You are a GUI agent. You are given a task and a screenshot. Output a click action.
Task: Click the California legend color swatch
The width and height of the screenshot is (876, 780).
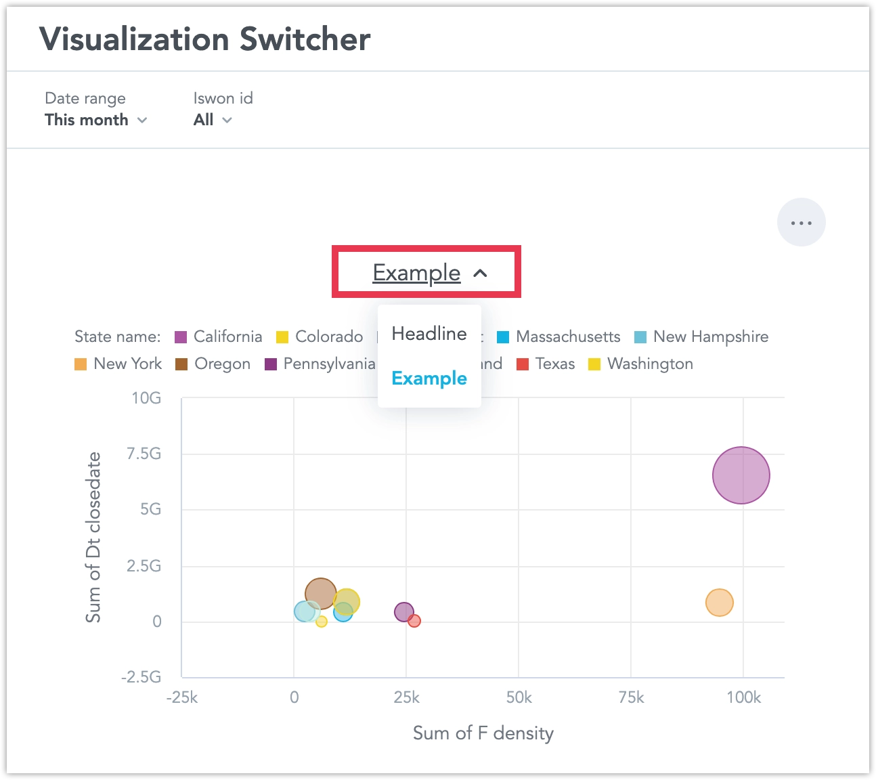coord(180,337)
